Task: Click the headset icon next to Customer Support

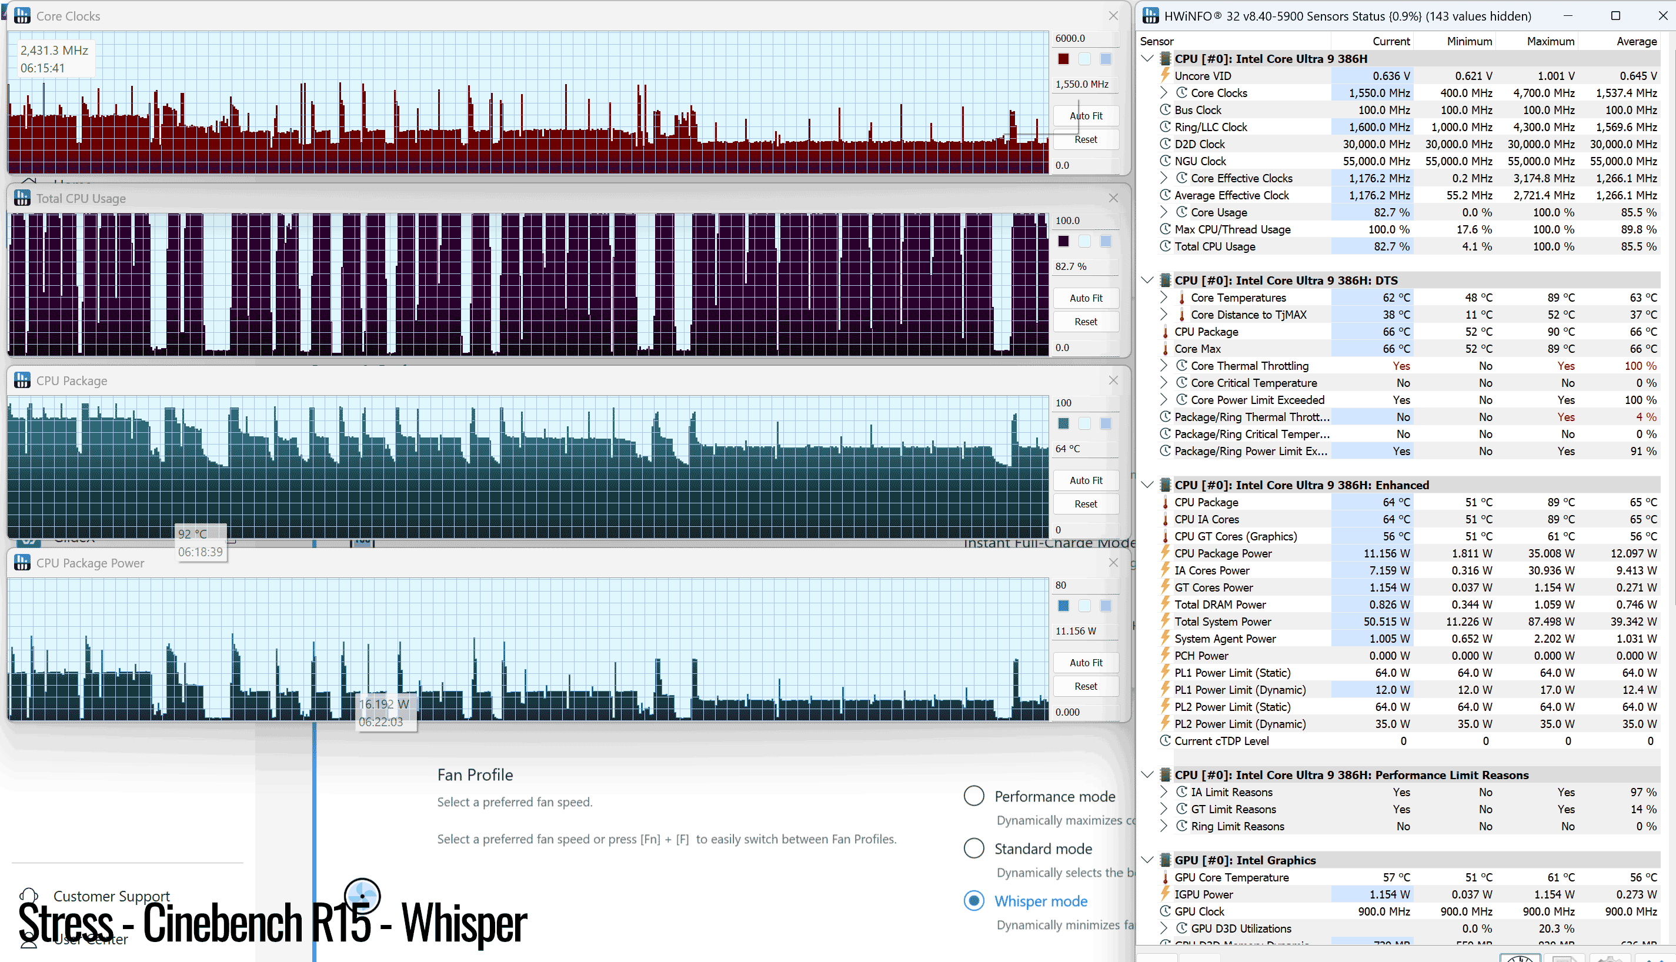Action: tap(28, 896)
